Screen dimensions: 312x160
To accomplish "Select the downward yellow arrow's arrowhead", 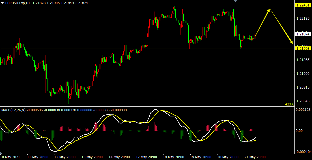I will click(291, 42).
